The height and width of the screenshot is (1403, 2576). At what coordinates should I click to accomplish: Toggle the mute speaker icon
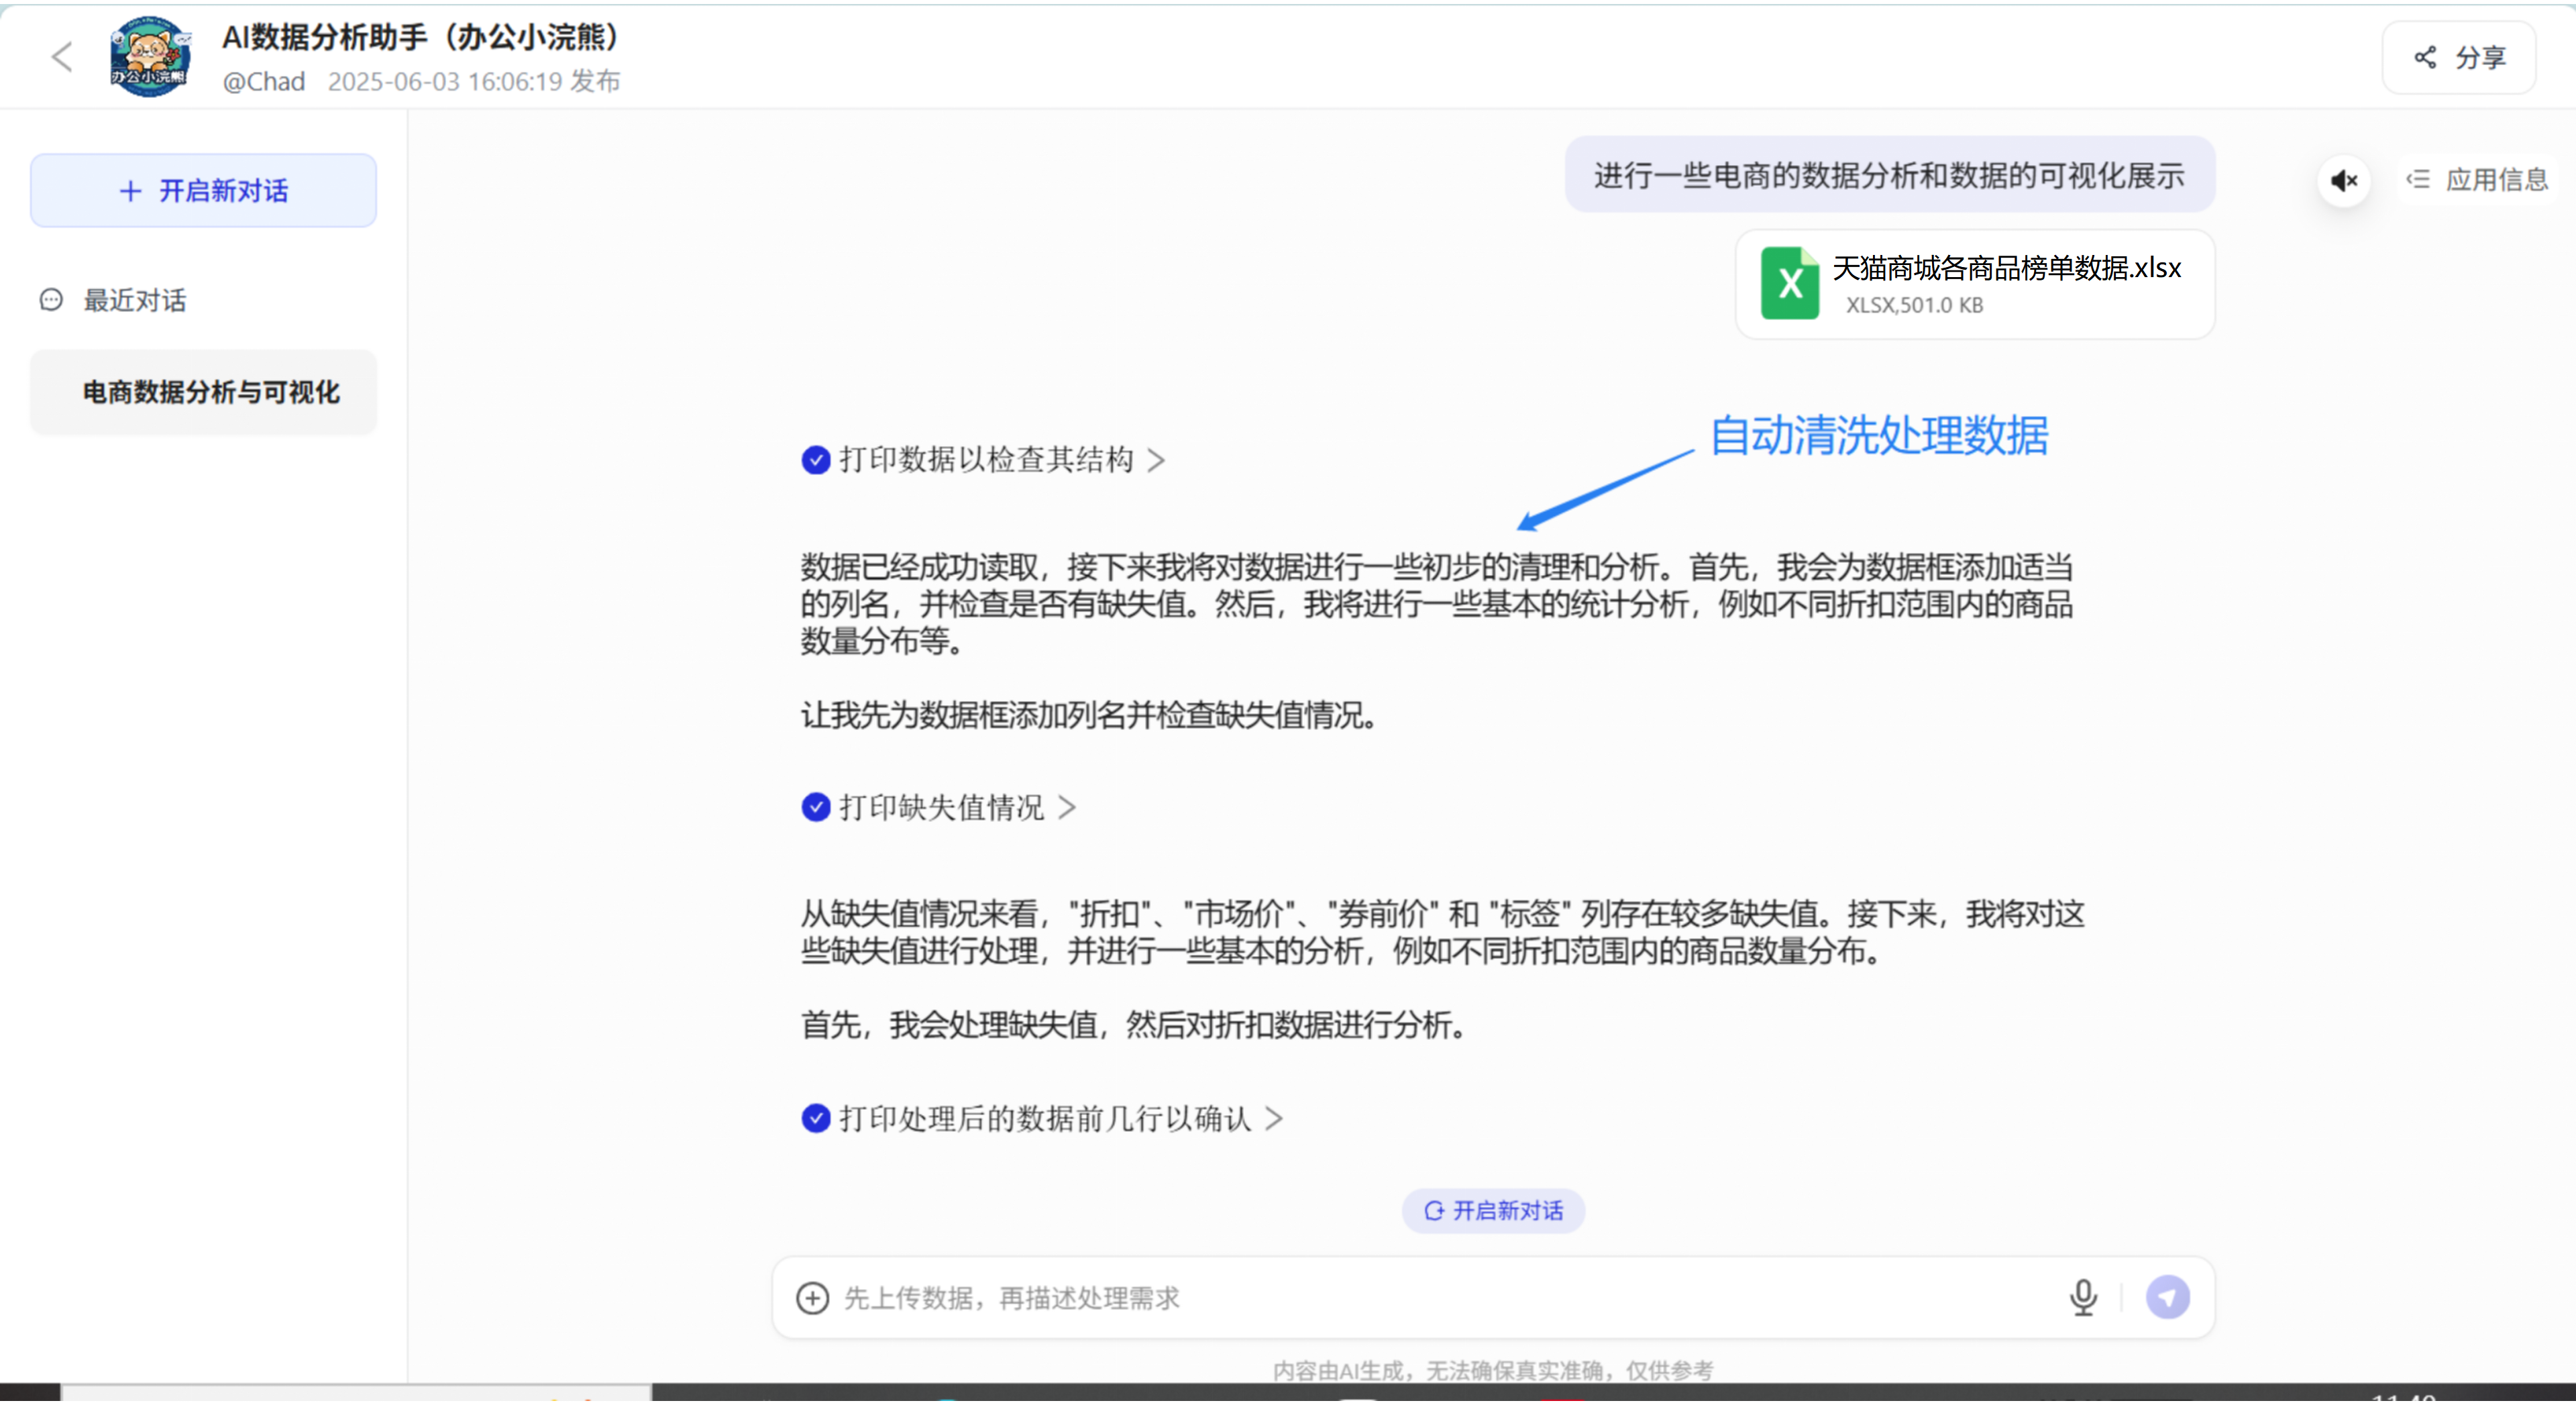click(x=2344, y=181)
